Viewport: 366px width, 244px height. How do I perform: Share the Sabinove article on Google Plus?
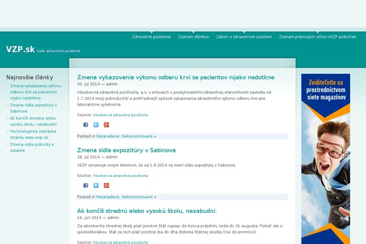pos(106,185)
